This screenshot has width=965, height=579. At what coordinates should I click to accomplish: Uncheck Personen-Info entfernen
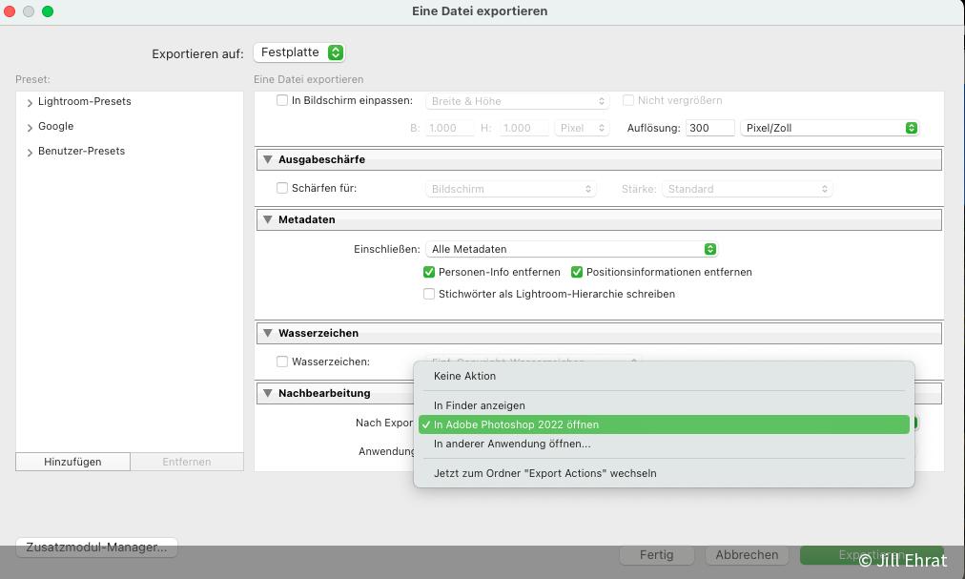coord(429,272)
